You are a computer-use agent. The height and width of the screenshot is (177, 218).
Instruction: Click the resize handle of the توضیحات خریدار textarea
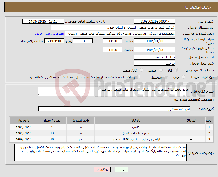tap(16, 160)
